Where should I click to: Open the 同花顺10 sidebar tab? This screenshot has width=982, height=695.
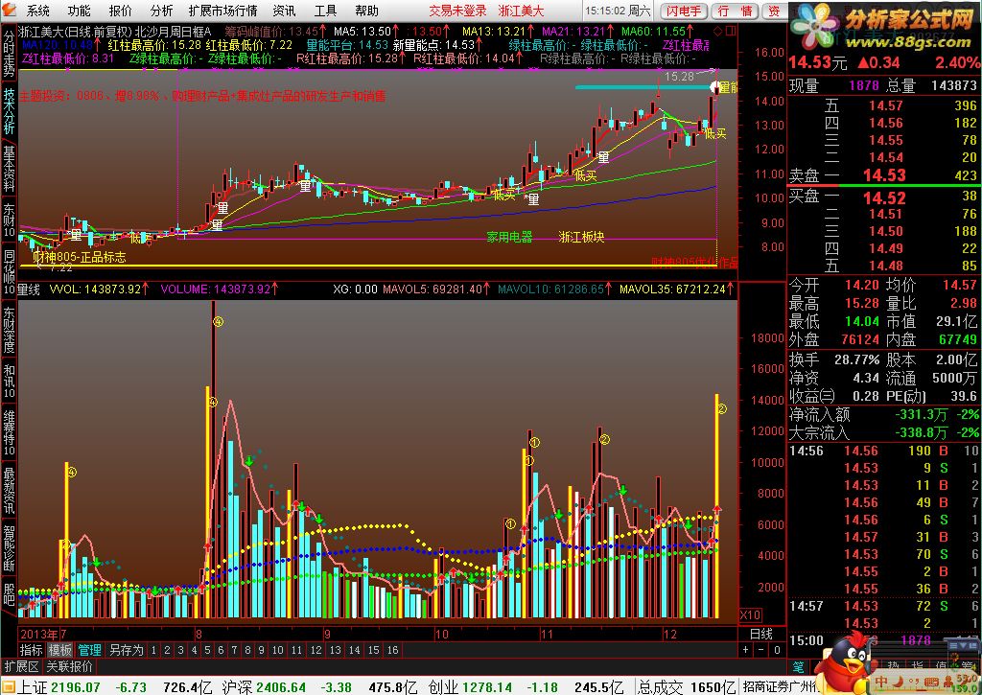(9, 271)
